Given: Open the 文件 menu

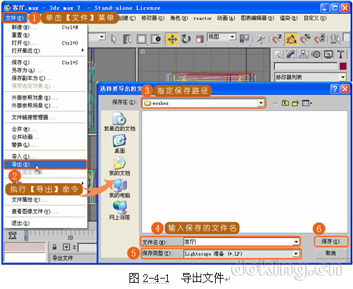Looking at the screenshot, I should coord(15,18).
